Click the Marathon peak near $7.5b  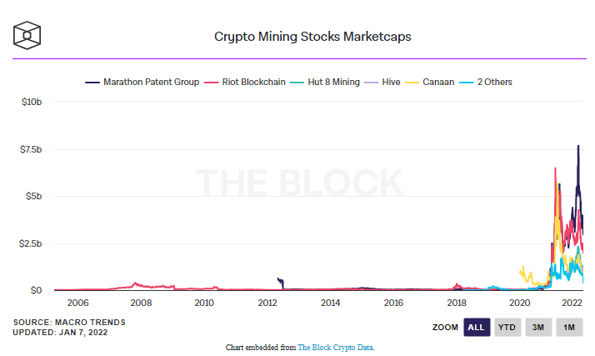[x=578, y=147]
